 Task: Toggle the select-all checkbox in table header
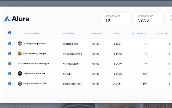pyautogui.click(x=10, y=33)
